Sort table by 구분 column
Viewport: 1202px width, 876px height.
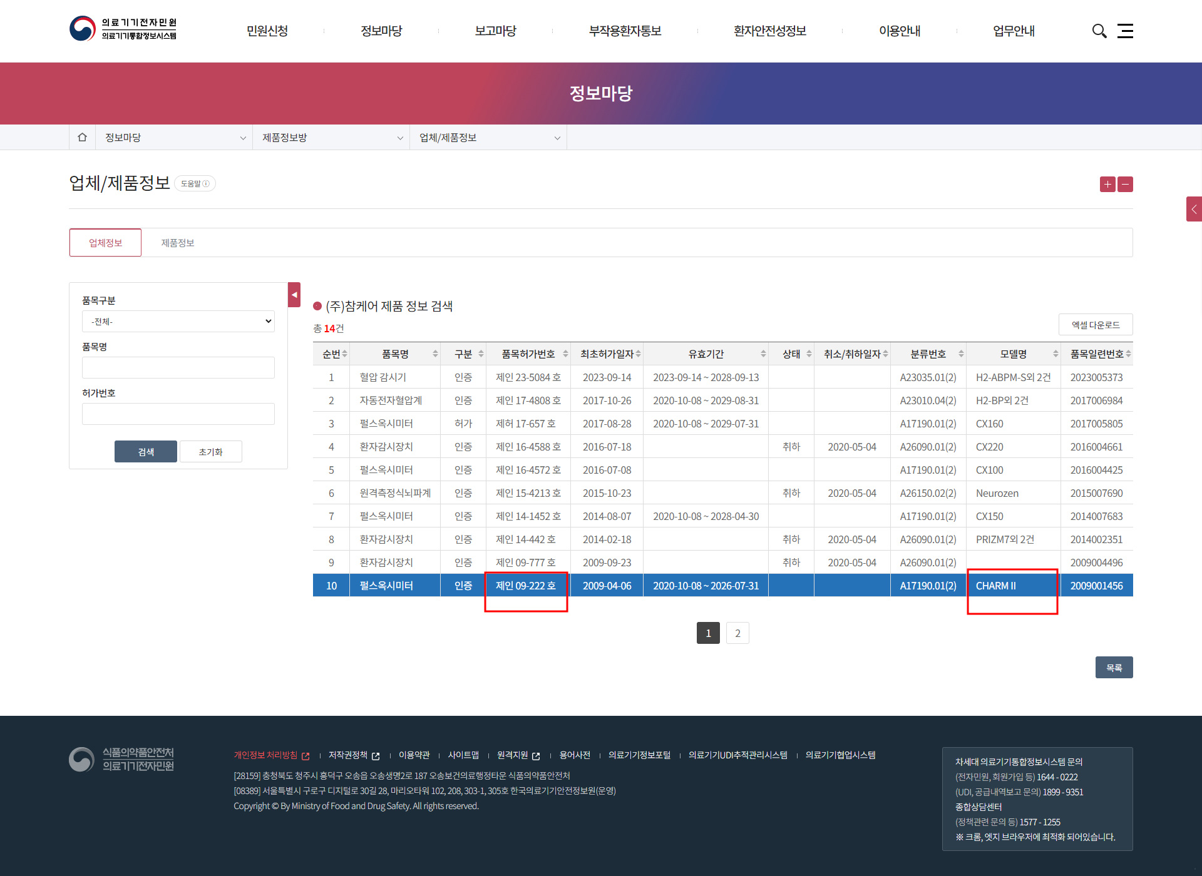(x=481, y=354)
